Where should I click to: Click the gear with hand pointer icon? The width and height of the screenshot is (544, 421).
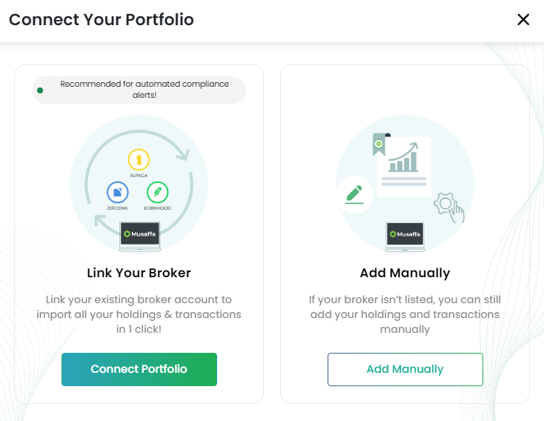tap(449, 205)
